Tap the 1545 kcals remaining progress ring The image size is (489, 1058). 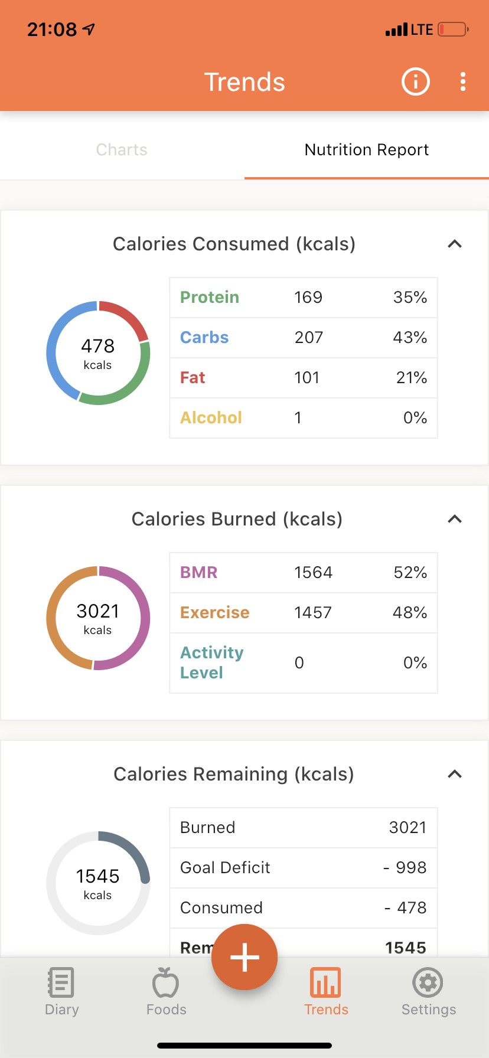click(98, 883)
